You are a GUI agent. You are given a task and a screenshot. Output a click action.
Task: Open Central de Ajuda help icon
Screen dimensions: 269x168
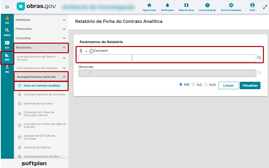[208, 7]
